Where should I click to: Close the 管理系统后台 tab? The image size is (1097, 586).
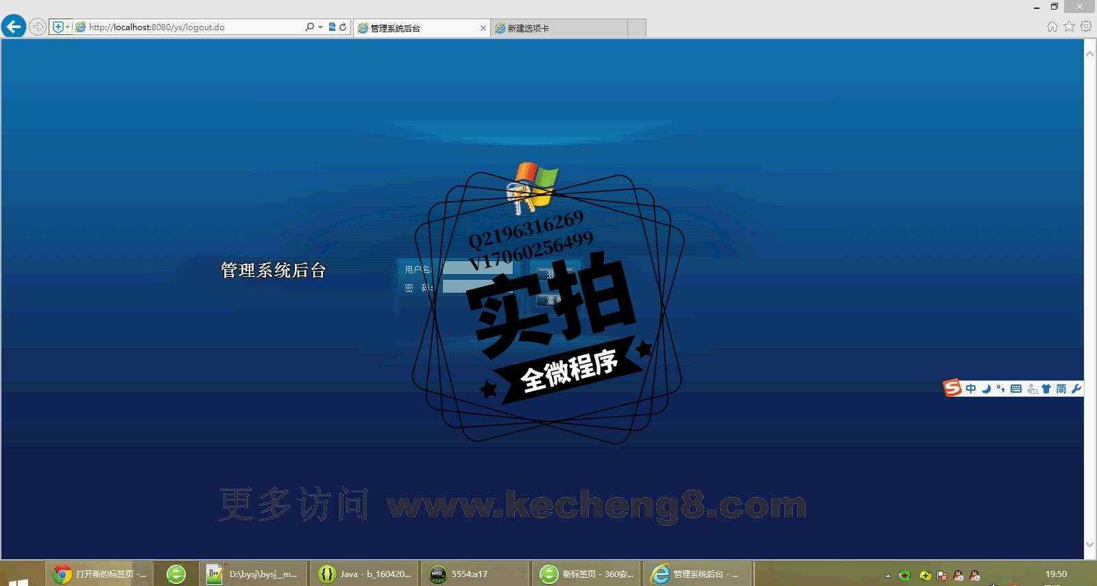(483, 28)
